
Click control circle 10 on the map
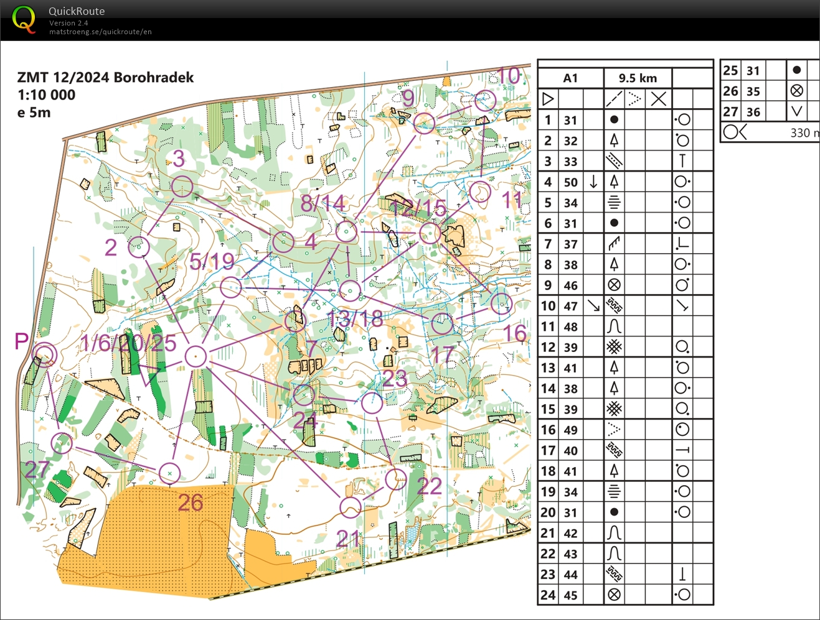click(x=485, y=101)
